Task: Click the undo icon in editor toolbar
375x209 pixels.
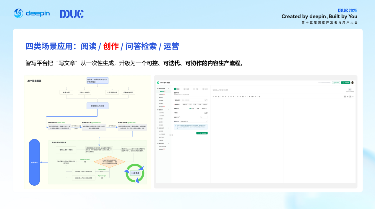Action: point(213,97)
